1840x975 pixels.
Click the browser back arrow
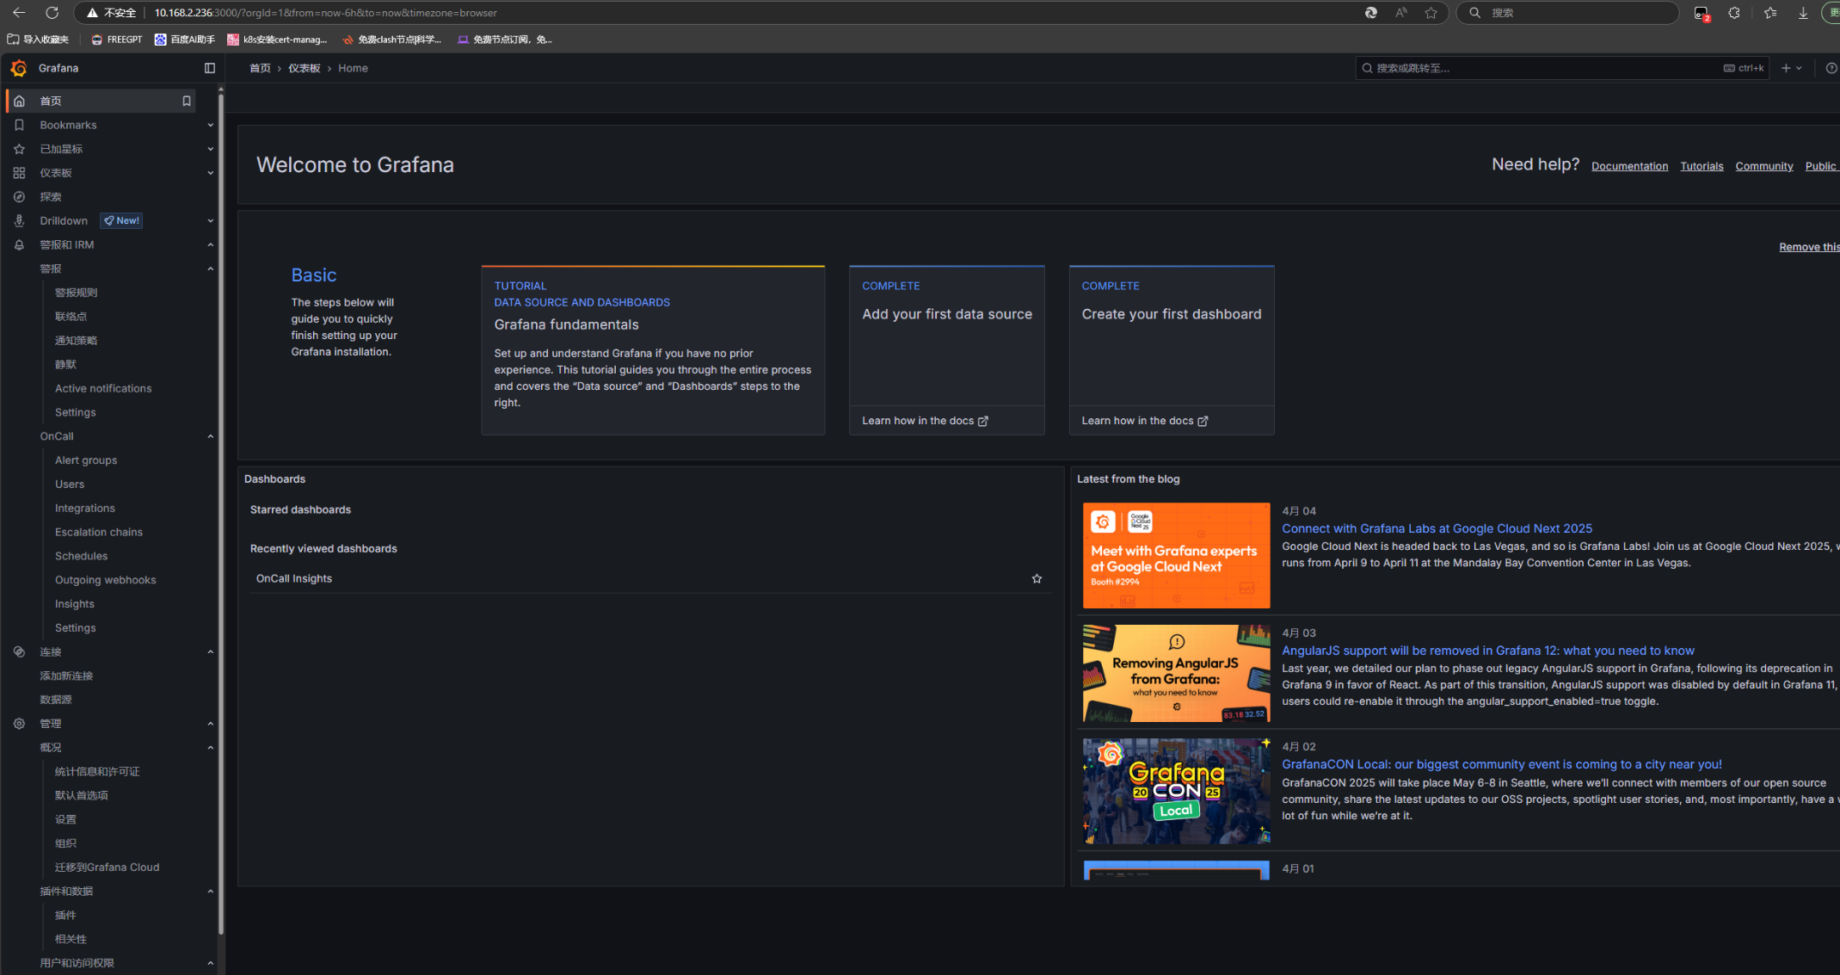(19, 13)
